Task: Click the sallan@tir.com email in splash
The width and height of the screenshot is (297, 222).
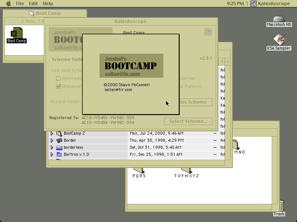Action: [x=118, y=90]
